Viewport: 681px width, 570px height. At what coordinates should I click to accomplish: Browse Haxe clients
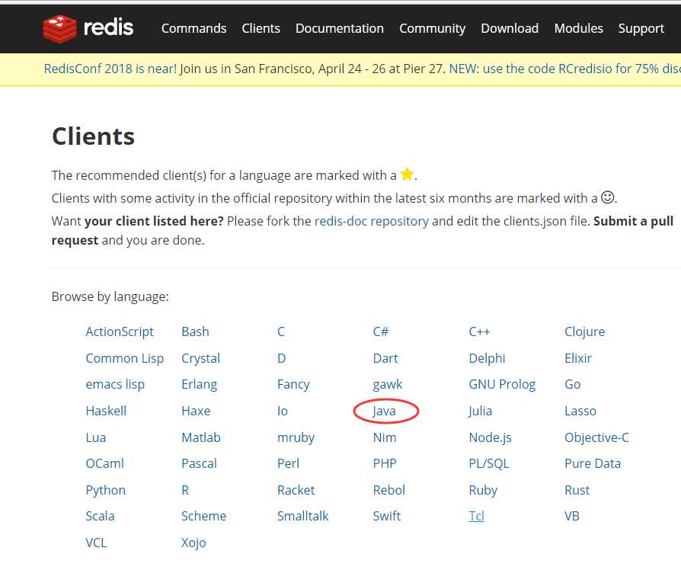(196, 411)
